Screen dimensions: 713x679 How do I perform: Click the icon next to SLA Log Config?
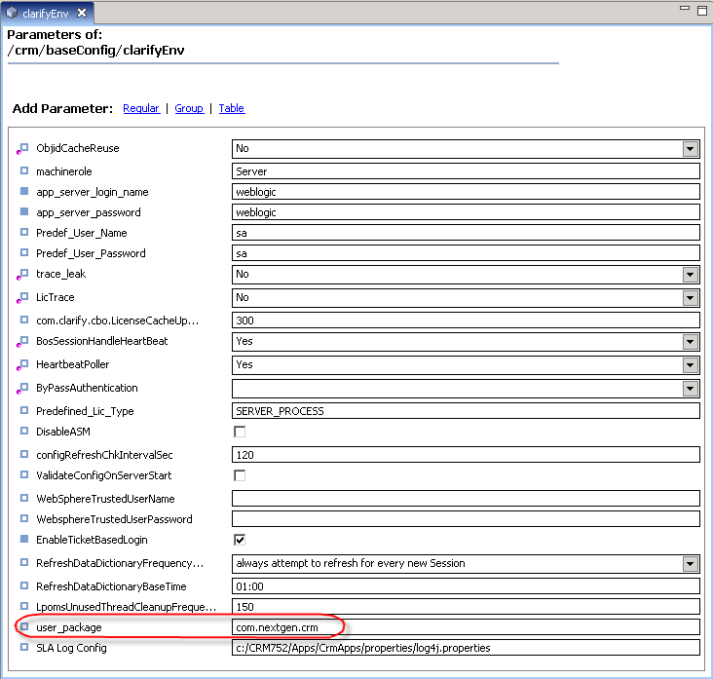pyautogui.click(x=24, y=647)
